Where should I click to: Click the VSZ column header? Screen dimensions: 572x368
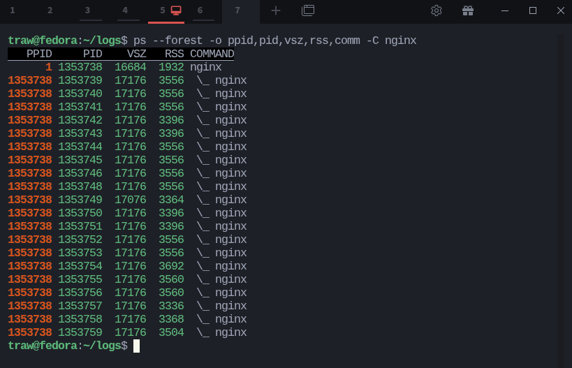click(x=136, y=54)
